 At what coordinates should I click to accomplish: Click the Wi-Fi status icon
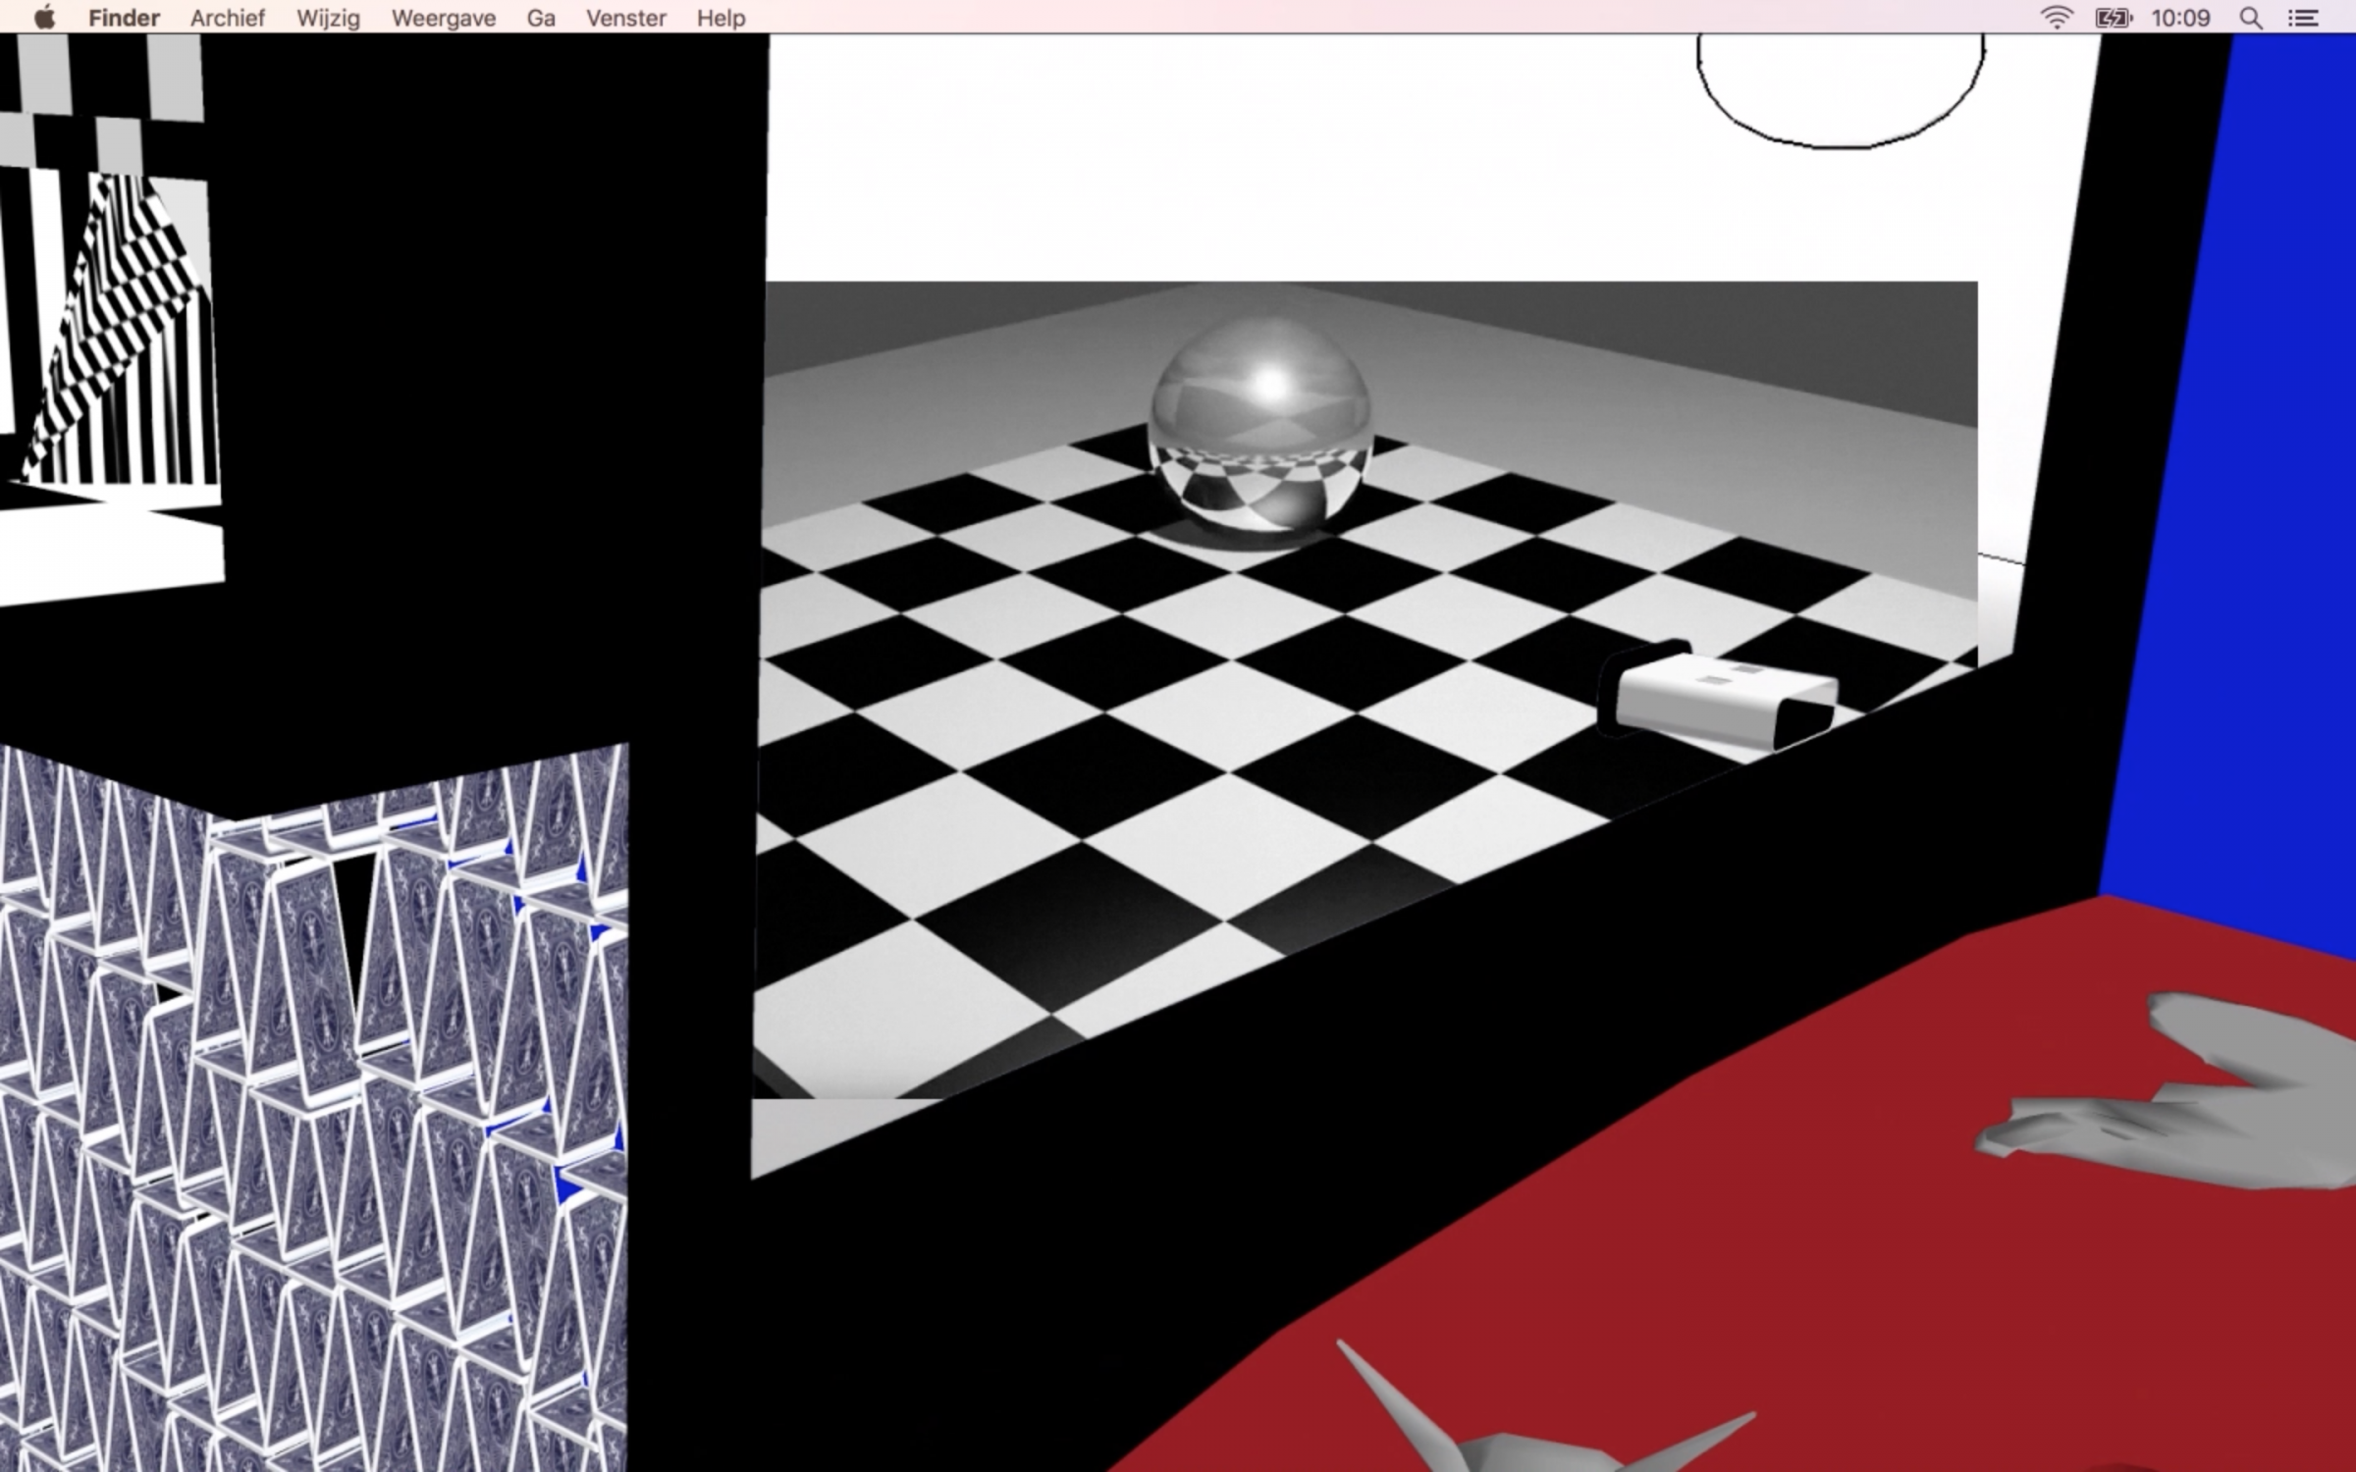2056,18
